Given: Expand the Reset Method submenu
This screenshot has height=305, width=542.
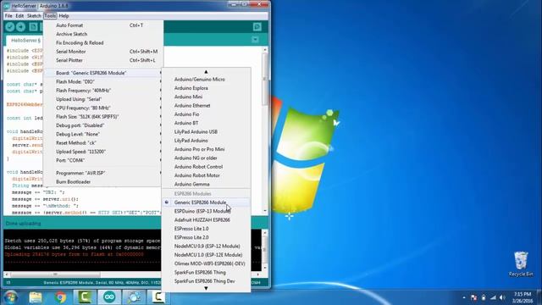Looking at the screenshot, I should pos(103,143).
